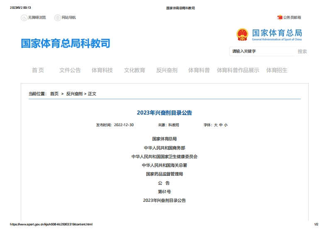The image size is (329, 232).
Task: Click the line 公 告
Action: [164, 183]
